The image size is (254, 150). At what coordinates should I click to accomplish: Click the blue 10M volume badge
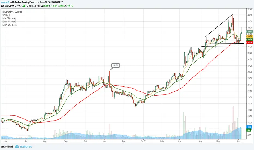(x=249, y=127)
